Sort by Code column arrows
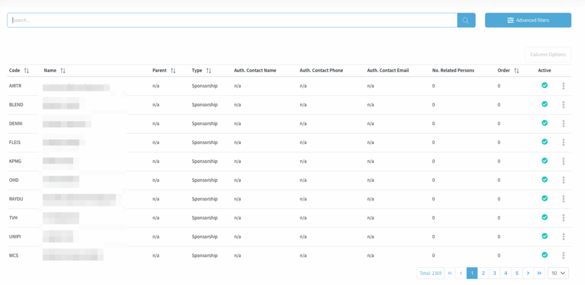Viewport: 585px width, 285px height. [x=26, y=70]
